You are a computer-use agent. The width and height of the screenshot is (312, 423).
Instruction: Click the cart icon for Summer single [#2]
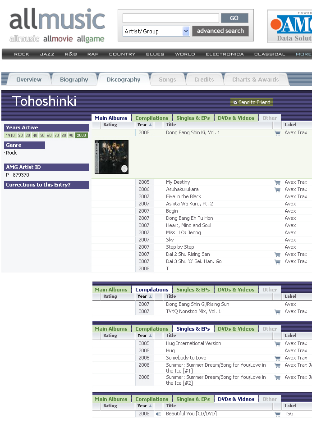[x=277, y=378]
